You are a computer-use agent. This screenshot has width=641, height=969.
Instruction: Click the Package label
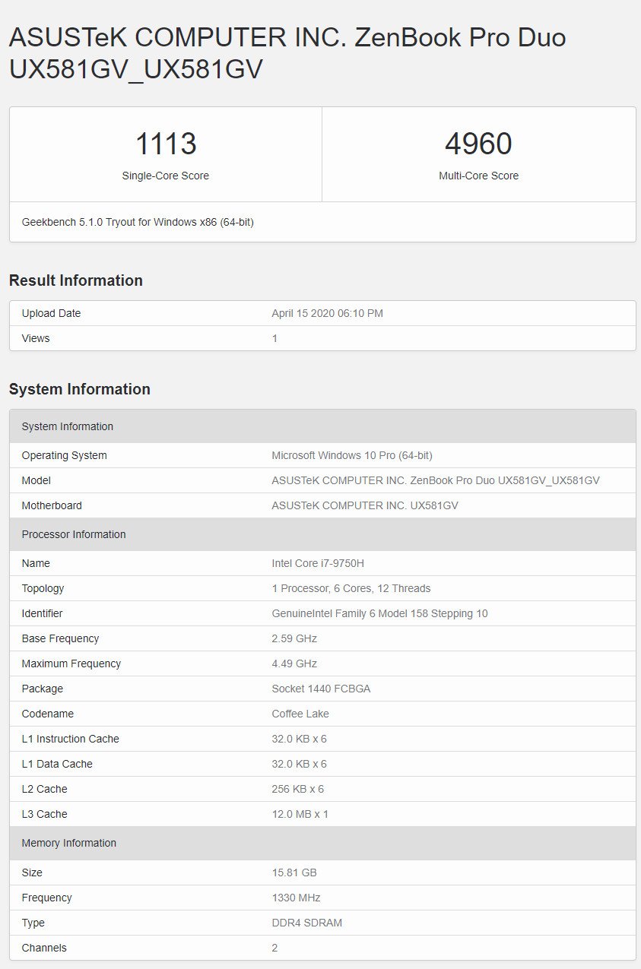[x=43, y=689]
